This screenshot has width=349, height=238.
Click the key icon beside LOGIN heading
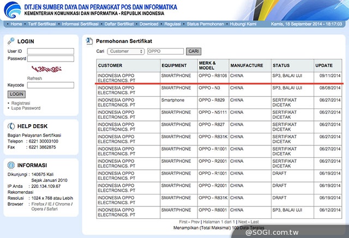[11, 41]
